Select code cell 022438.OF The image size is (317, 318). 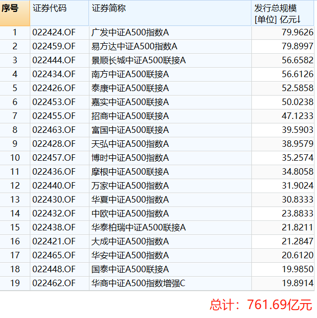pyautogui.click(x=59, y=227)
